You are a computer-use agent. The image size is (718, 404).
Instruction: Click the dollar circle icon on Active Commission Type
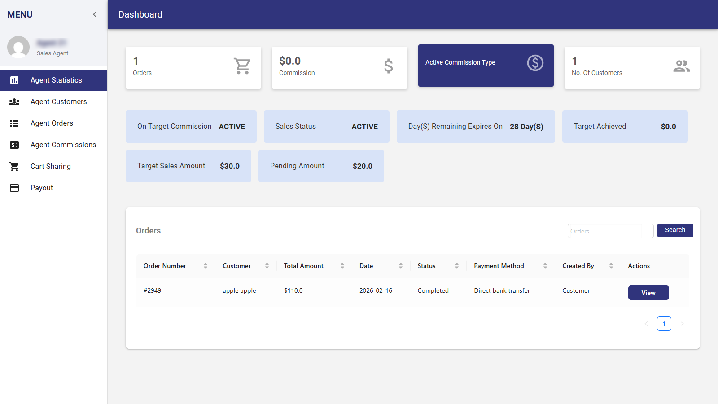pos(535,63)
